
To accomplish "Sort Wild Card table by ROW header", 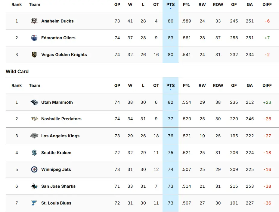I will [x=218, y=85].
